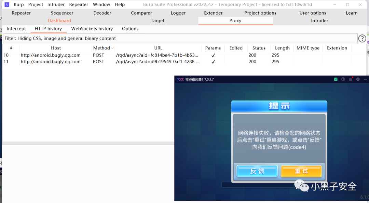Image resolution: width=369 pixels, height=203 pixels.
Task: Click the Status 200 cell in row 10
Action: [x=252, y=55]
